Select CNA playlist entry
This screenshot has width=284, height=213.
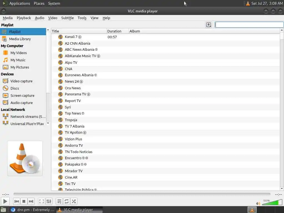tap(165, 69)
